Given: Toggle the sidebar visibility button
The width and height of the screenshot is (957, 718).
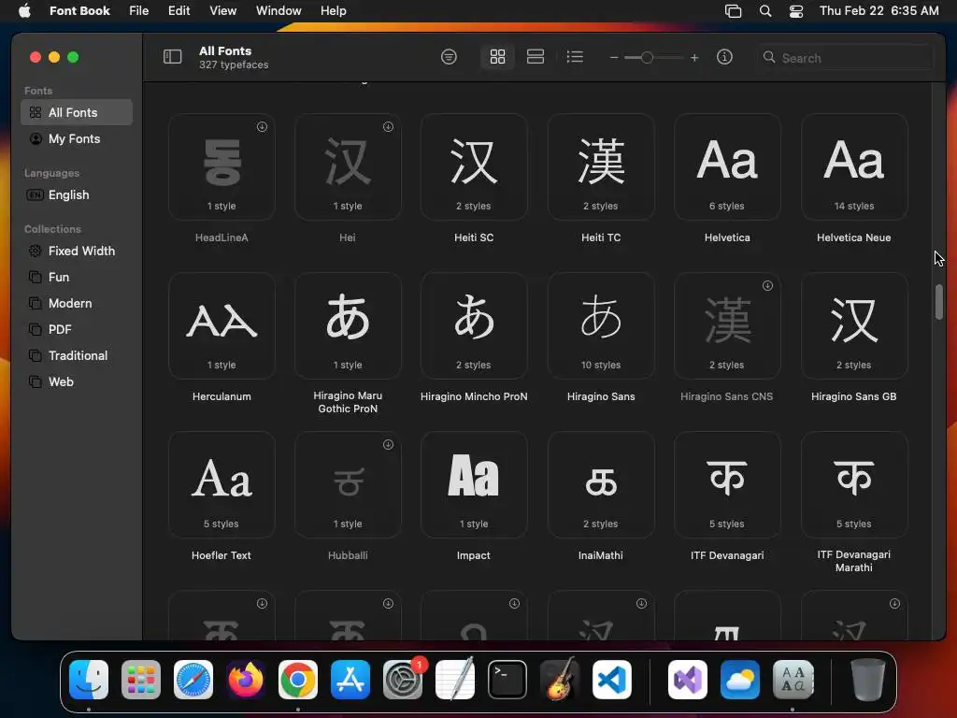Looking at the screenshot, I should tap(172, 57).
